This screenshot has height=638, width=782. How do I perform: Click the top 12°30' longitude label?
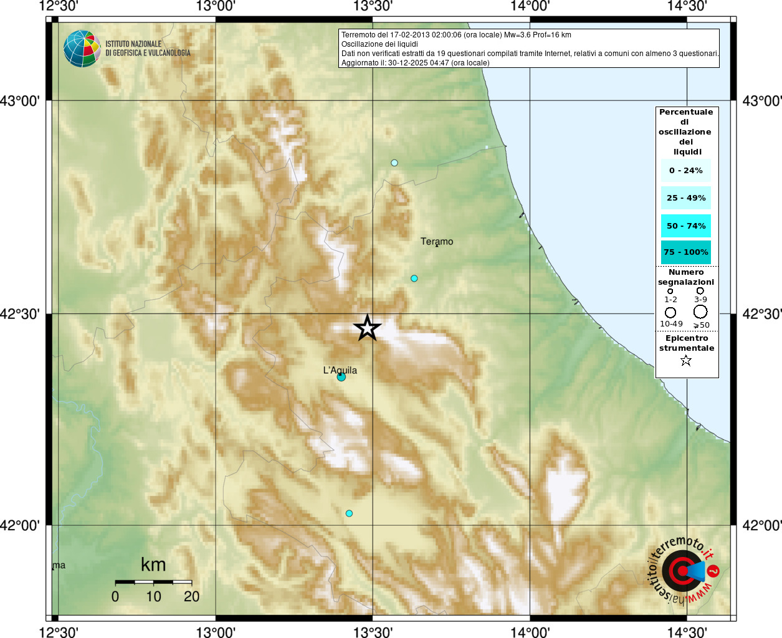point(59,6)
